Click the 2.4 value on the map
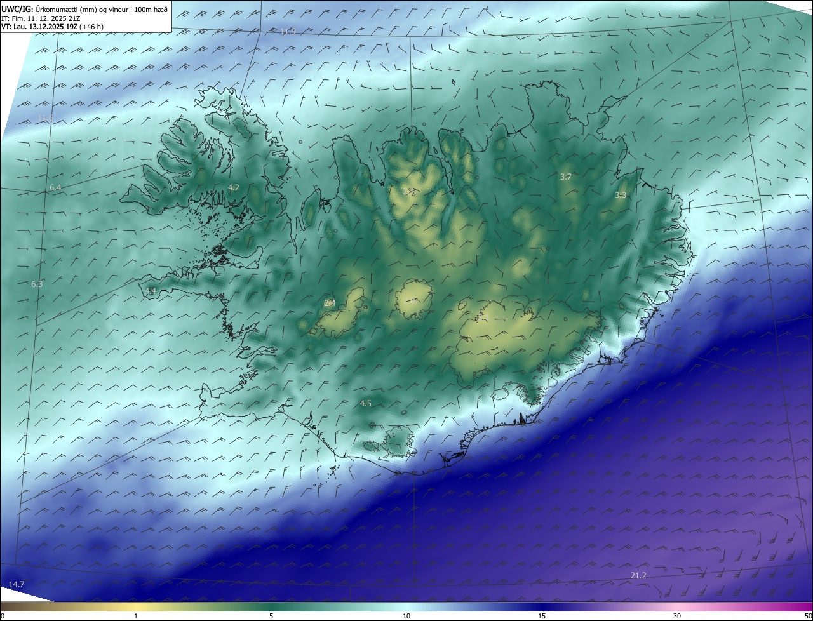 (x=330, y=303)
